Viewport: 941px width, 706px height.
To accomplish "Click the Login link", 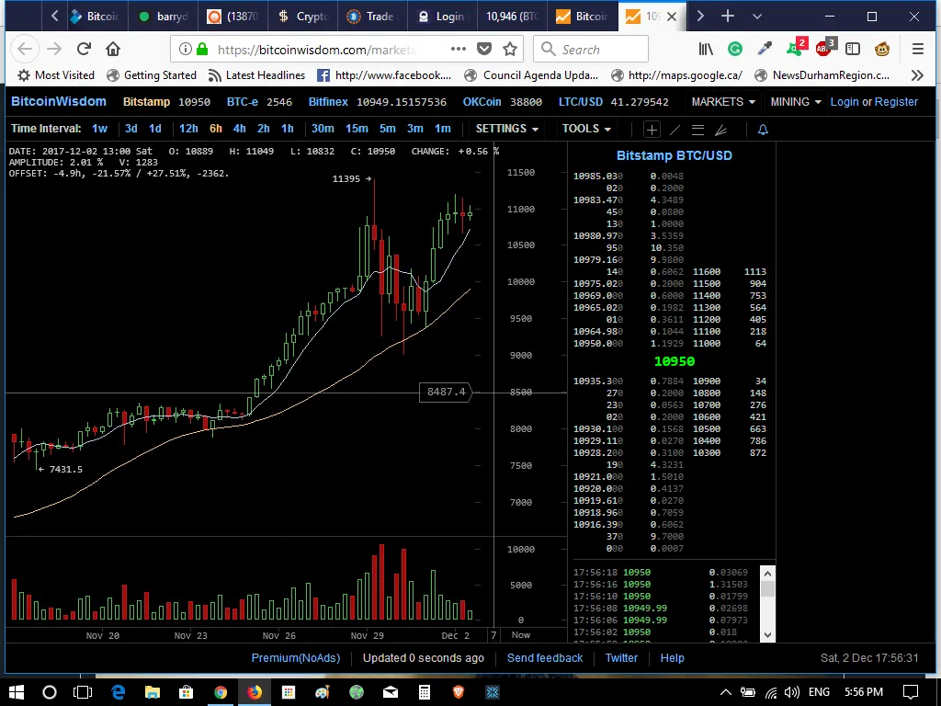I will 845,102.
